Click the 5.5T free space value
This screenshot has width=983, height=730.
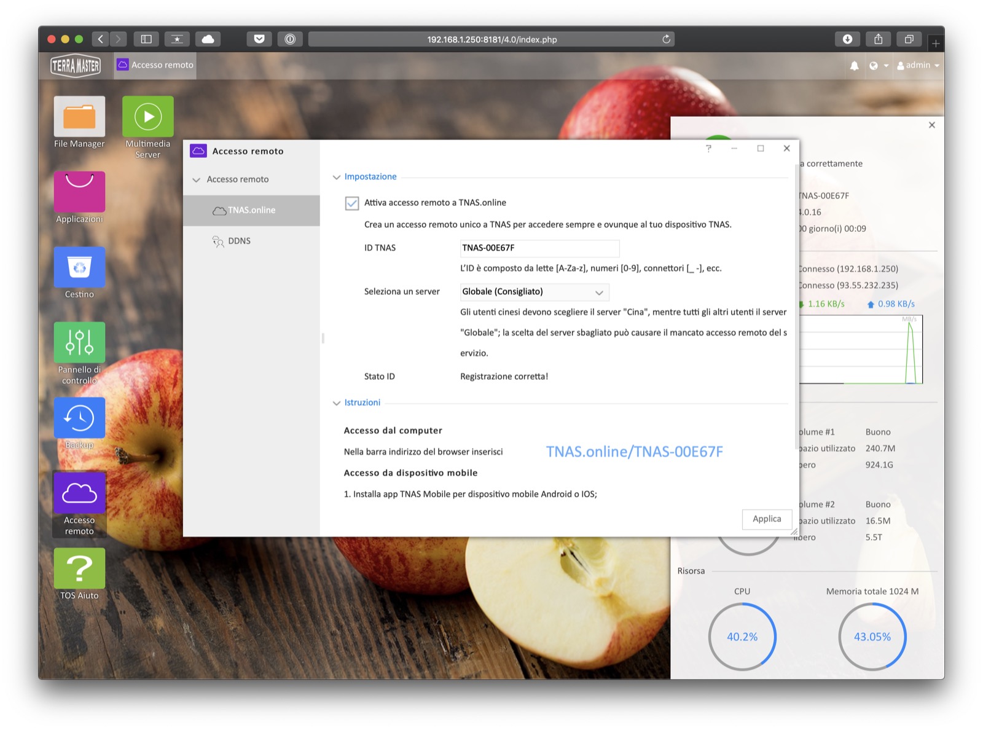click(x=874, y=538)
